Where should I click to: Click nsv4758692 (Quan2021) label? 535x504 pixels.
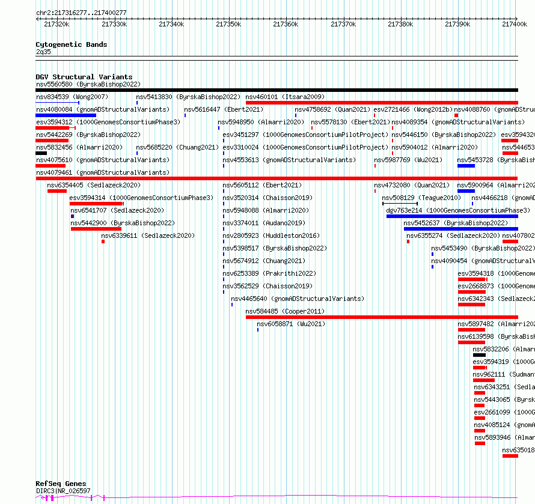click(332, 109)
